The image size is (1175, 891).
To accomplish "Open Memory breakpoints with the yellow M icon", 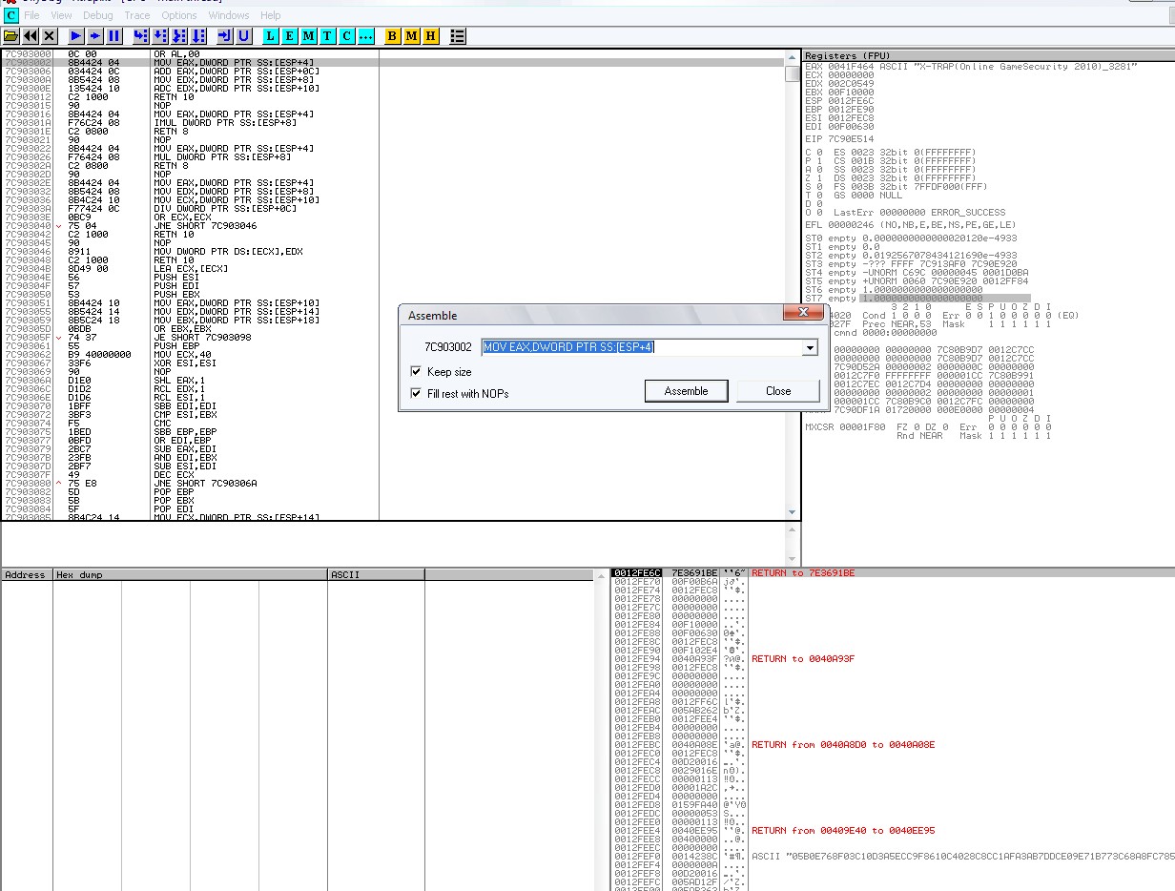I will (x=412, y=36).
